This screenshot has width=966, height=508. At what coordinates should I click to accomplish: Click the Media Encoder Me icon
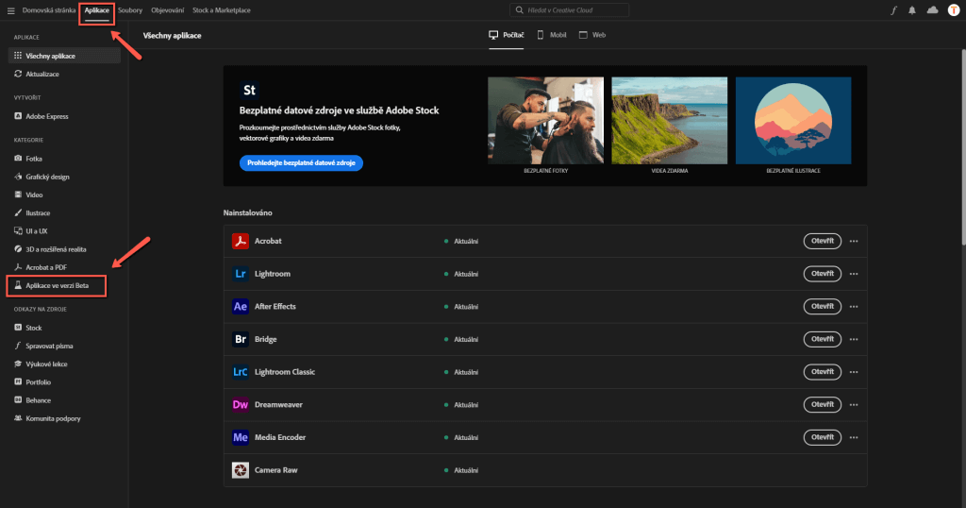[241, 437]
